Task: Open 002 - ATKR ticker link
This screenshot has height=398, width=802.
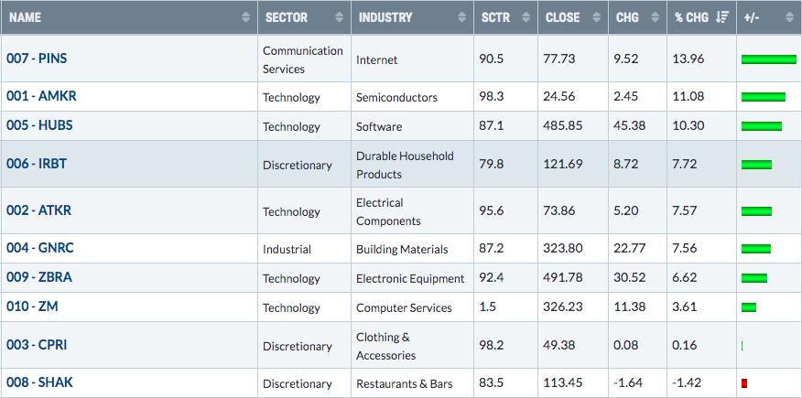Action: [x=38, y=210]
